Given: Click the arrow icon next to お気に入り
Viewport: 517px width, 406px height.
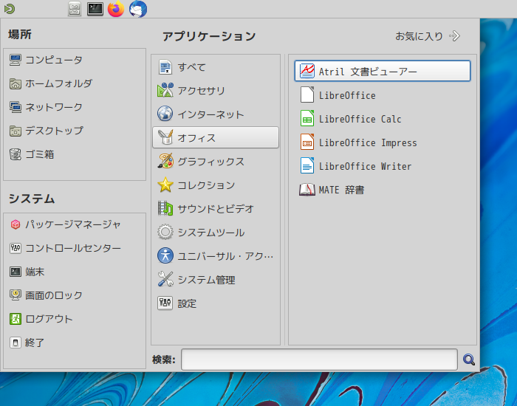Looking at the screenshot, I should [454, 36].
